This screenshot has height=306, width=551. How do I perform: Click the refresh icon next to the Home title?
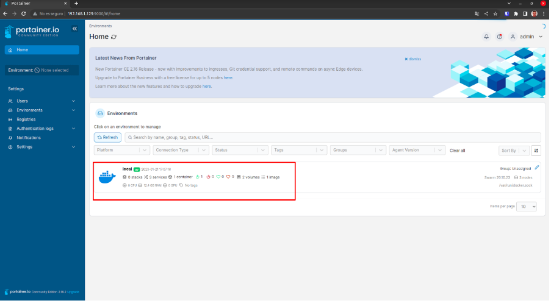point(113,37)
